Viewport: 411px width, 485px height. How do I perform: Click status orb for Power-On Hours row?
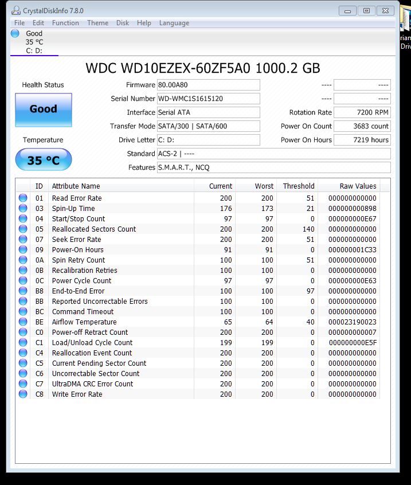23,249
